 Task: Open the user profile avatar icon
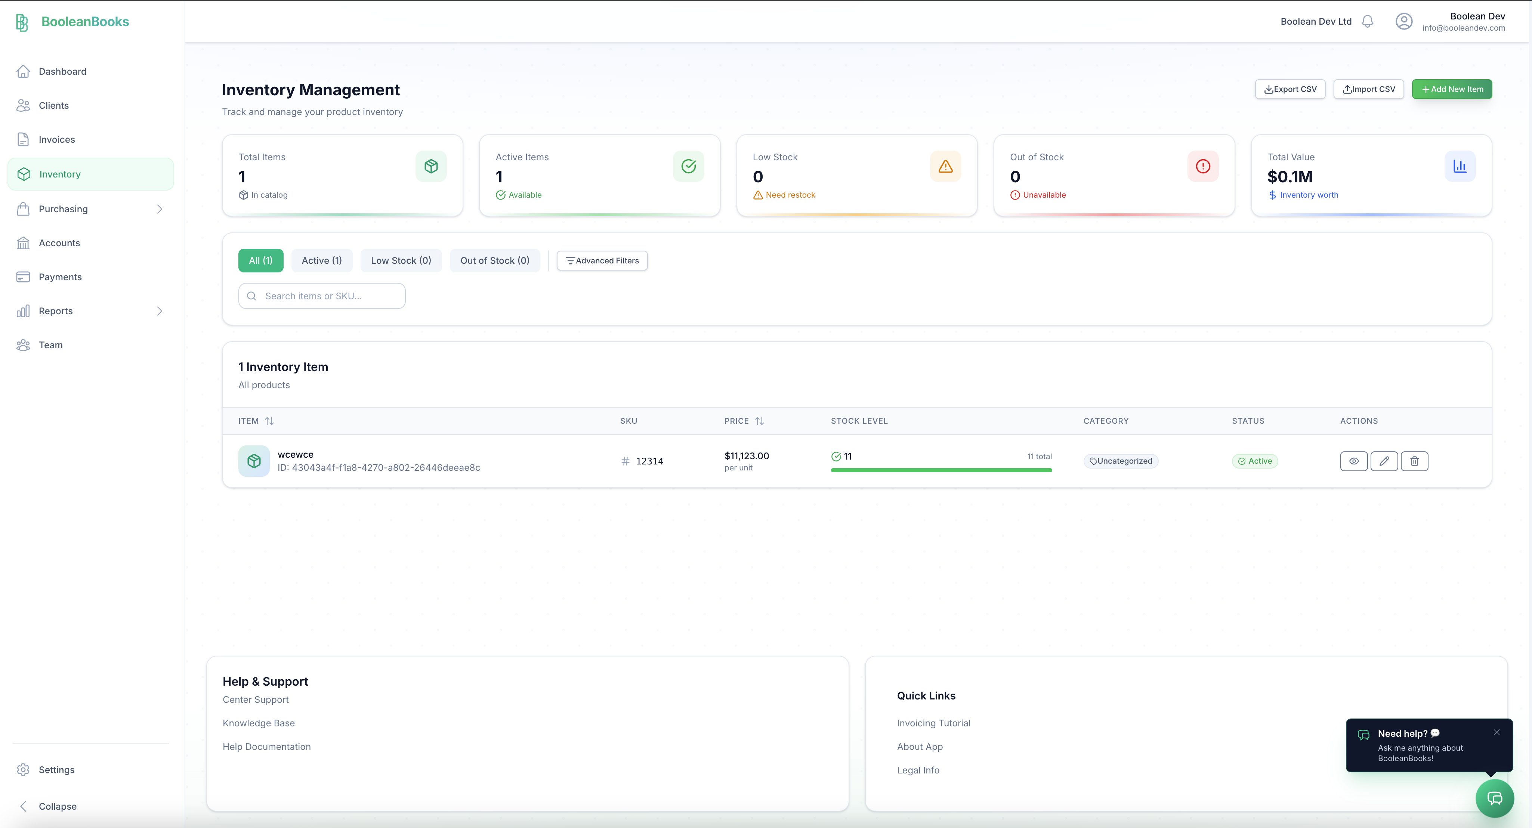tap(1403, 21)
